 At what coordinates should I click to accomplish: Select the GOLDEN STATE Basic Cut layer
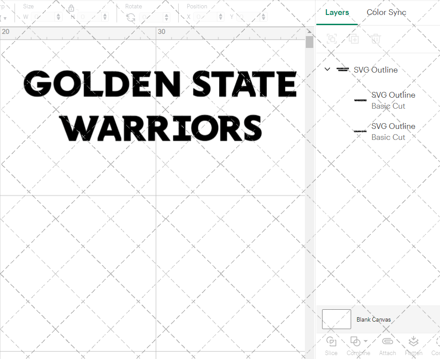coord(393,132)
